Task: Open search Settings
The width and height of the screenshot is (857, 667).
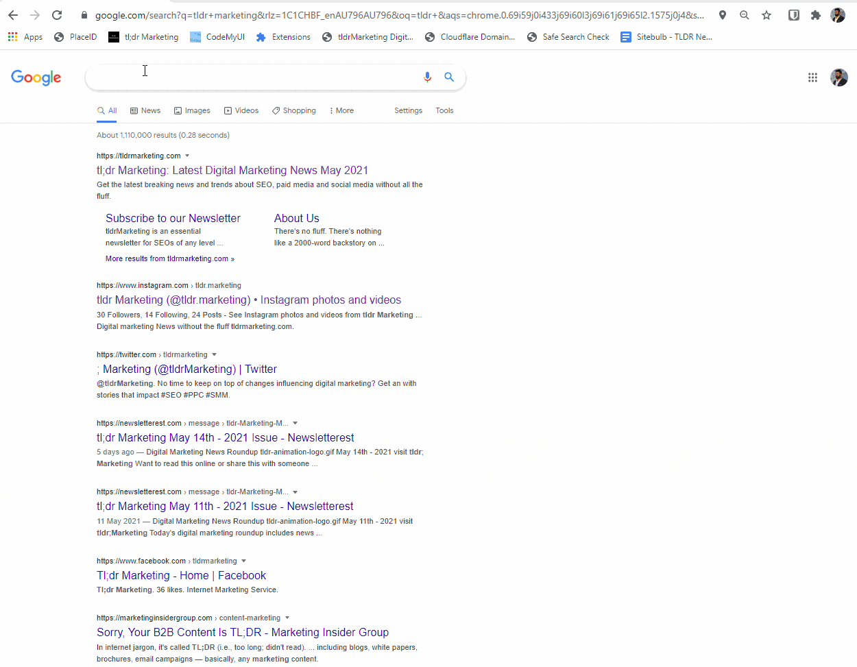Action: pos(409,110)
